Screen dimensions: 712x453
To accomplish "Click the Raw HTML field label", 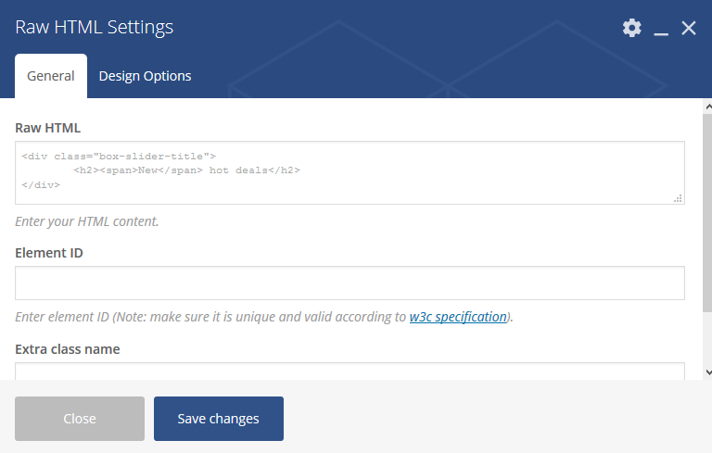I will (x=47, y=128).
